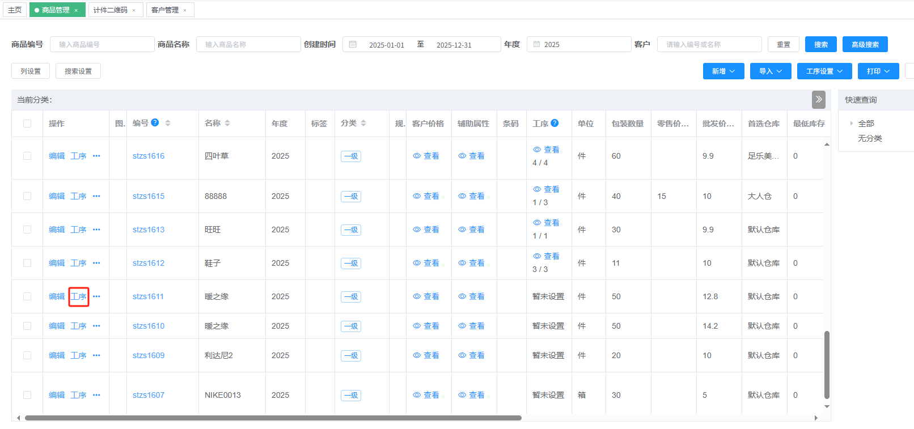Click the sort arrows on 名称 column
Viewport: 914px width, 429px height.
(x=227, y=123)
